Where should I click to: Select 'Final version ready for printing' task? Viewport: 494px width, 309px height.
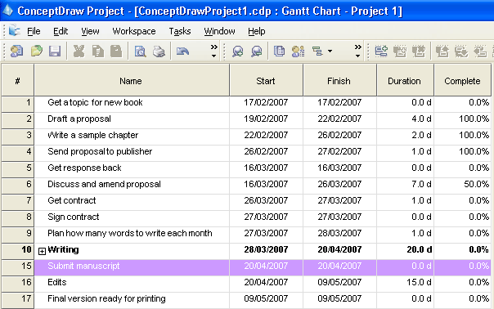(106, 299)
